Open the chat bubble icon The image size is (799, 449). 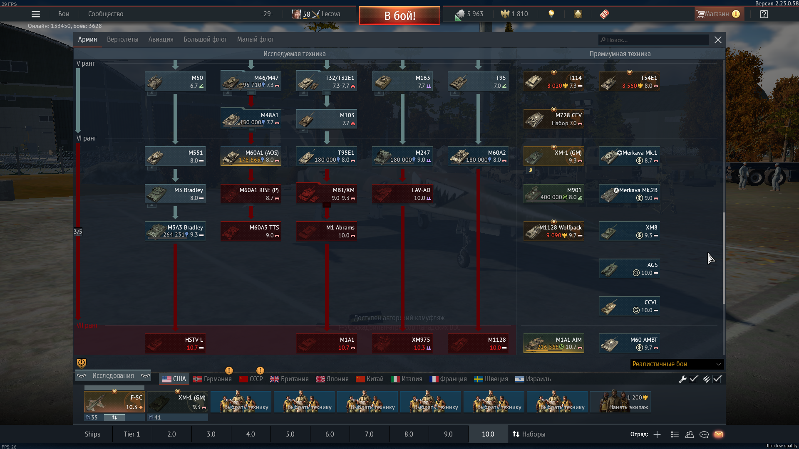[704, 434]
